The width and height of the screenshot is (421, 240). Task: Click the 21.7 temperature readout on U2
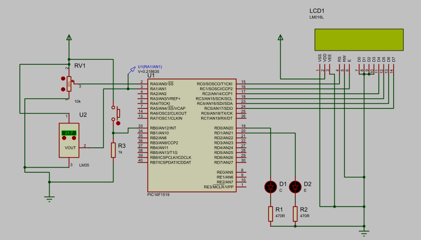click(69, 133)
